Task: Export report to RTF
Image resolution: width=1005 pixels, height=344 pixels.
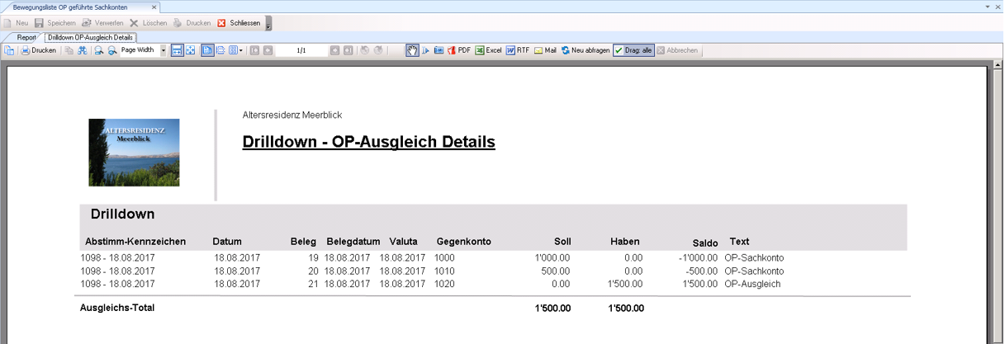Action: tap(518, 50)
